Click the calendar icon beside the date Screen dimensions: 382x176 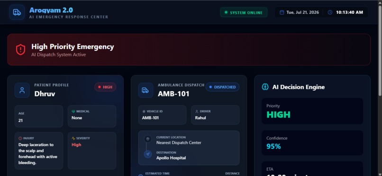coord(282,12)
